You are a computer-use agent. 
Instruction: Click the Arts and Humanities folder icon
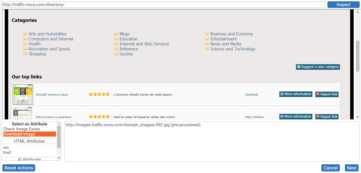pos(25,34)
